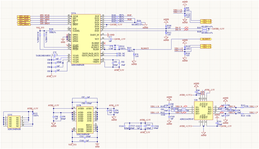This screenshot has width=259, height=149.
Task: Select capacitor C88 100nF above U27B
Action: (85, 102)
